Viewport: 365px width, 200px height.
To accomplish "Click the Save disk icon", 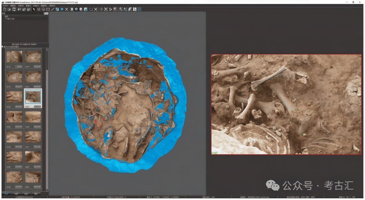I will click(x=14, y=9).
